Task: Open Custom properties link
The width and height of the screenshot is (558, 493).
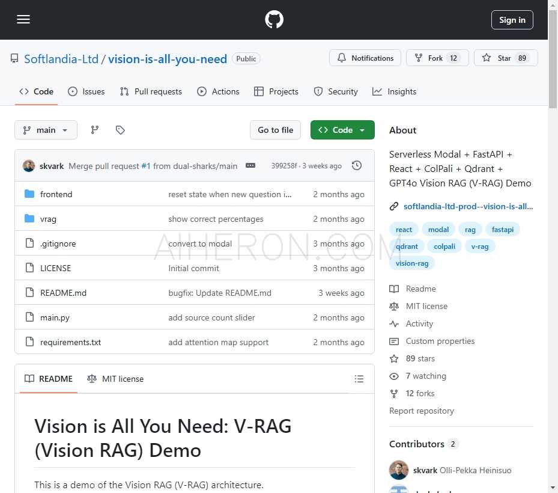Action: click(432, 341)
